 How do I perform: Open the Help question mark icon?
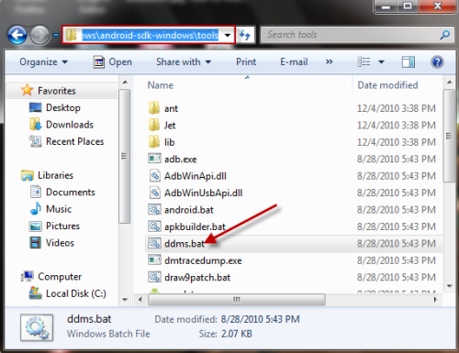tap(437, 62)
